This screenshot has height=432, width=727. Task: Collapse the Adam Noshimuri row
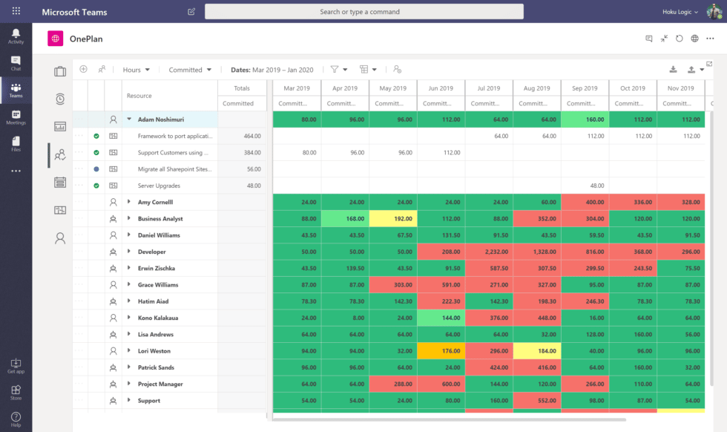pos(129,119)
